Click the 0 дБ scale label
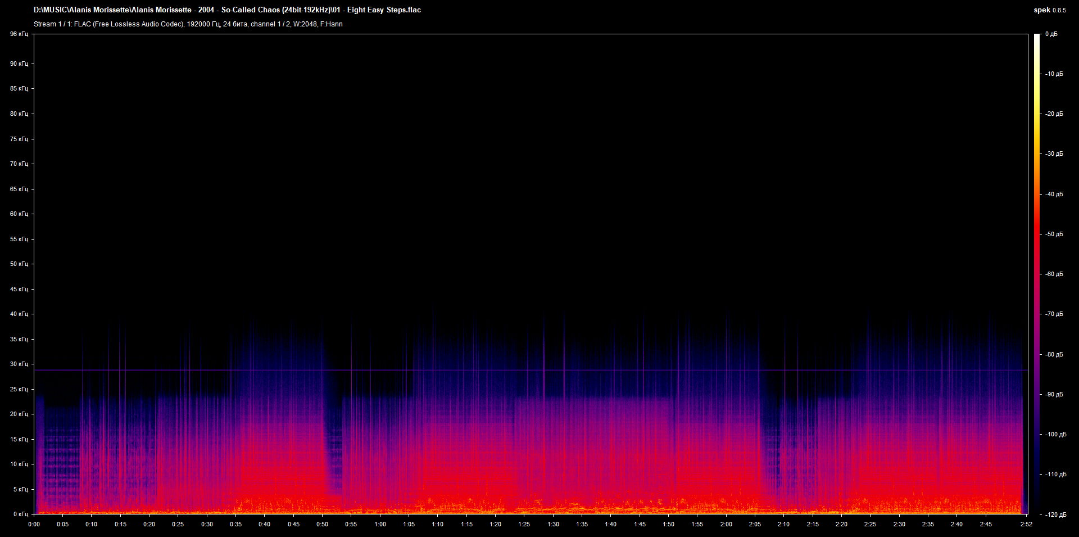 (x=1051, y=34)
